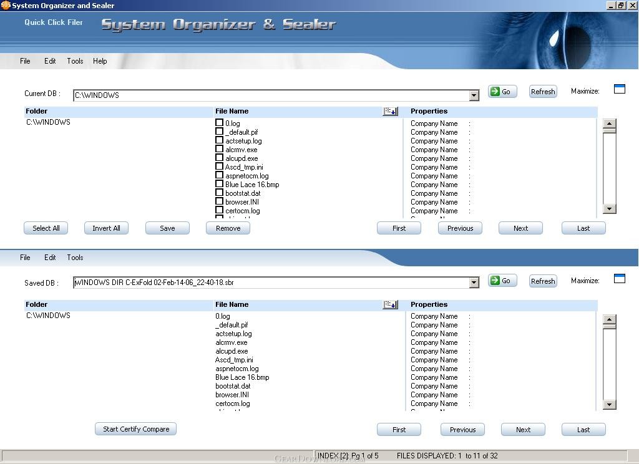The image size is (639, 464).
Task: Click the Maximize icon for Saved DB panel
Action: (x=619, y=278)
